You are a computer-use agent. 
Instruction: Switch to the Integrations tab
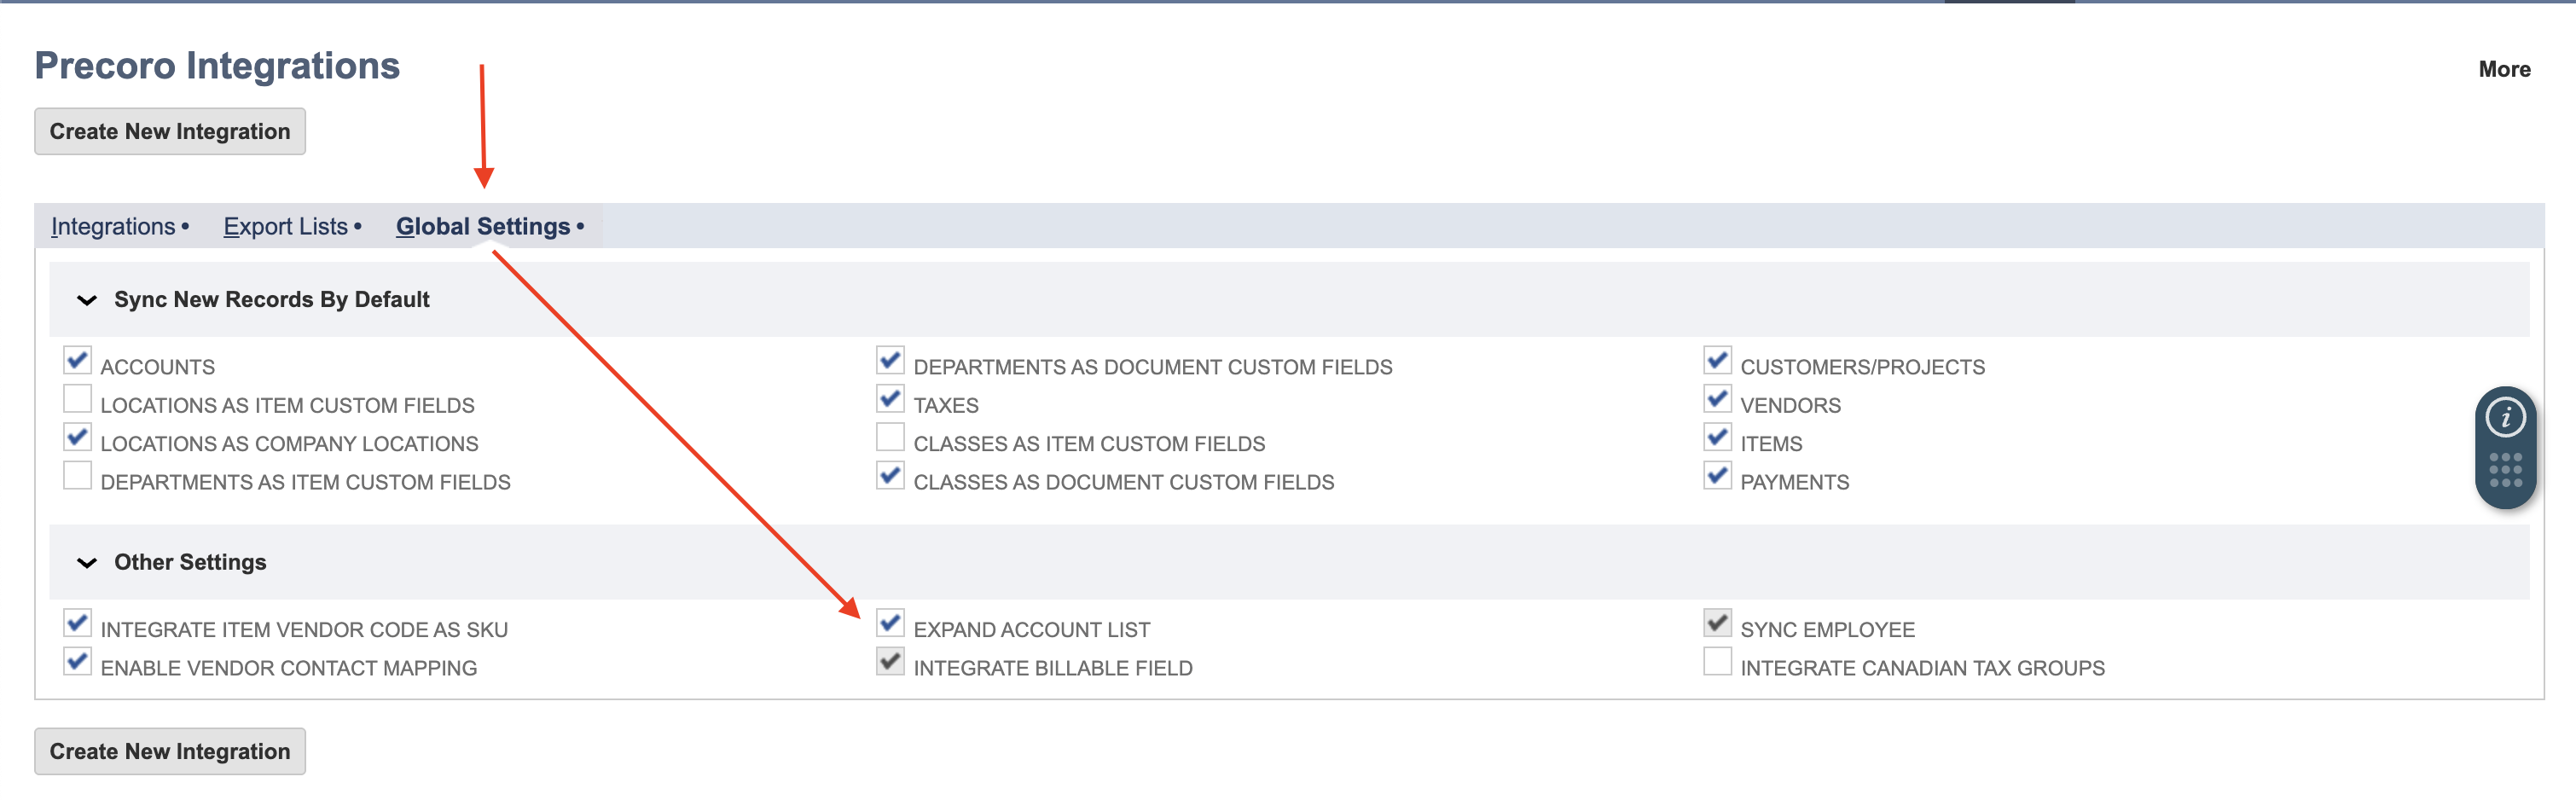click(113, 227)
